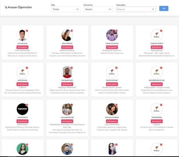Expand the Ülke country dropdown

pos(65,9)
